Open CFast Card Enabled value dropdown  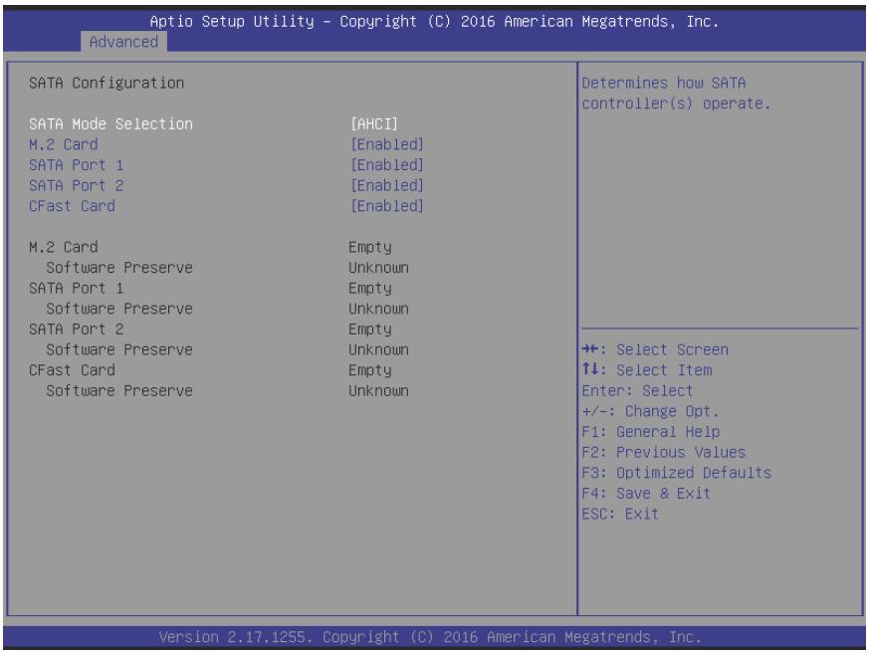click(x=387, y=206)
